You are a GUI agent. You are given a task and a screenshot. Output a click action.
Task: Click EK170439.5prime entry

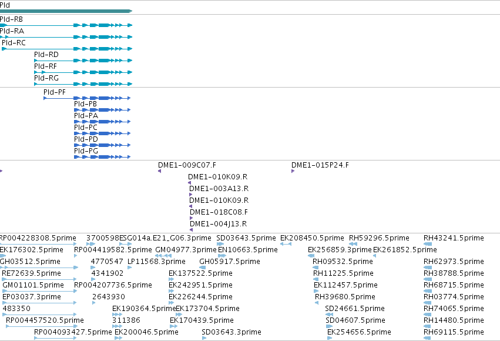point(202,320)
